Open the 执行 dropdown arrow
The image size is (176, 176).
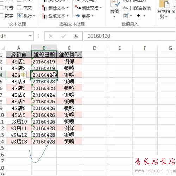point(34,16)
